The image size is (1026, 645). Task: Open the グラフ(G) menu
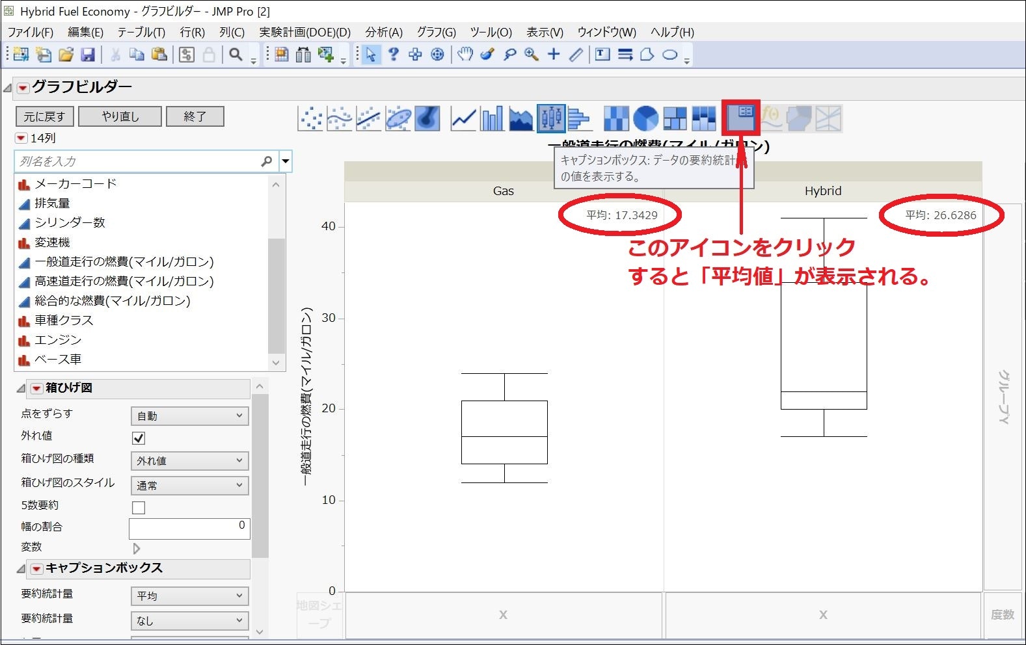437,32
